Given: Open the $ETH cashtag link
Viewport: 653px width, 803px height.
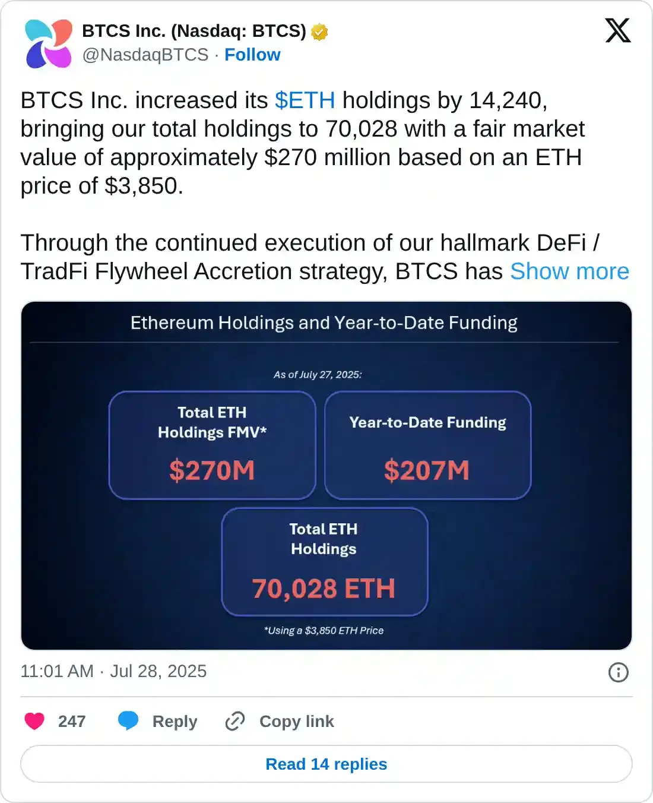Looking at the screenshot, I should coord(305,100).
